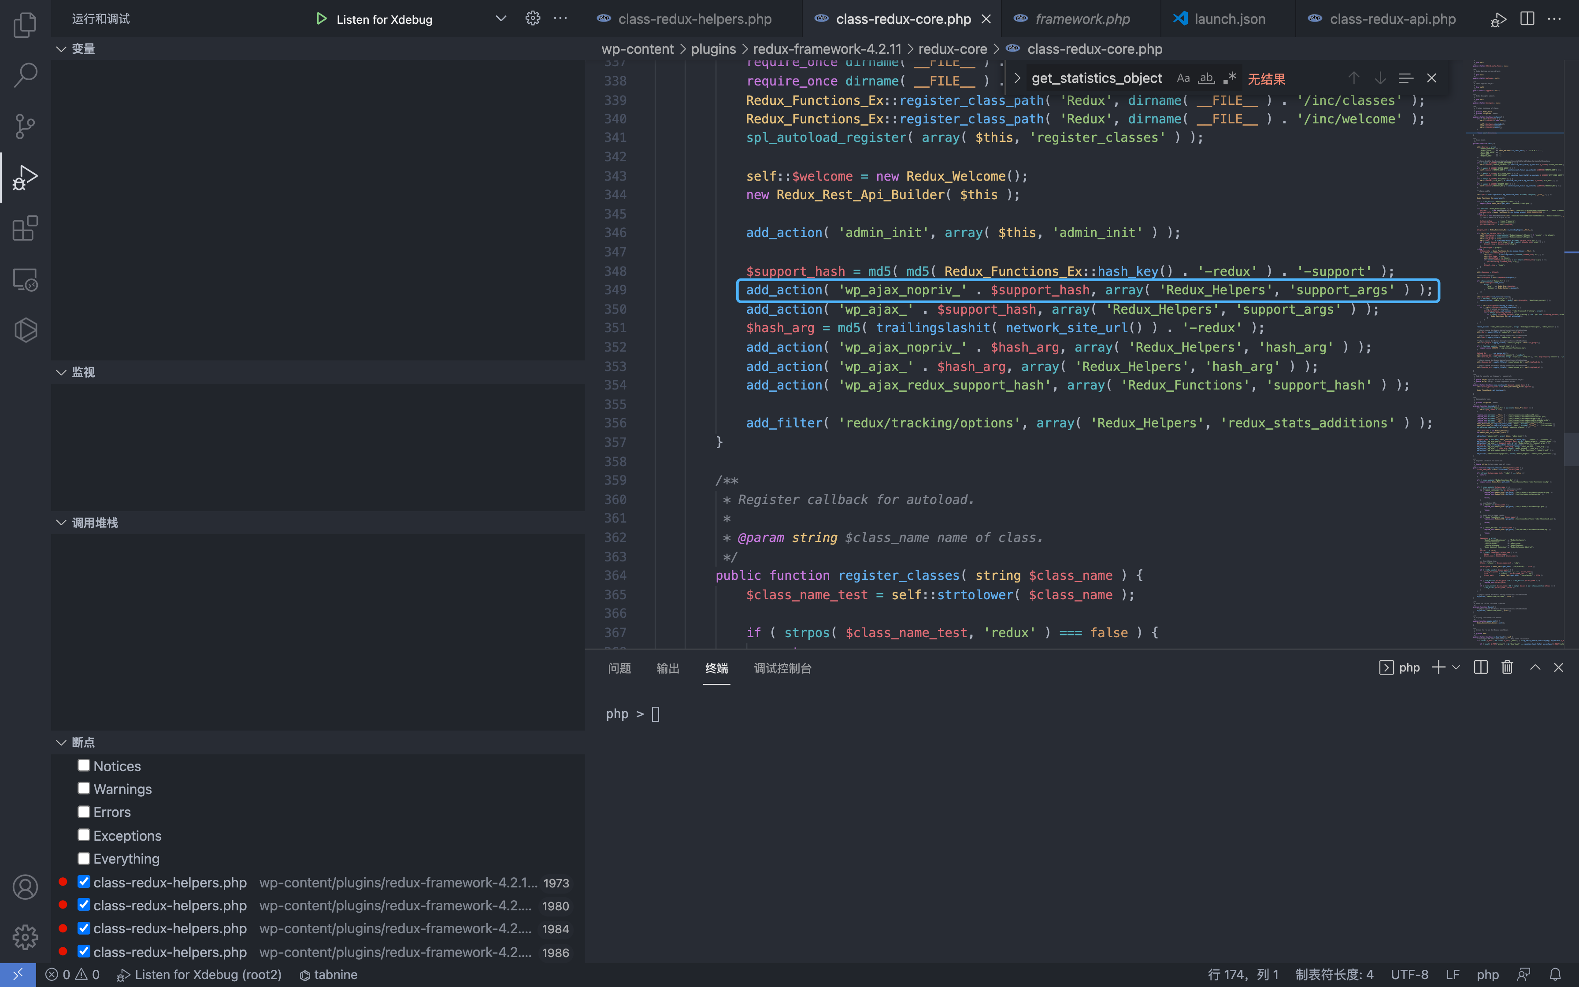Viewport: 1579px width, 987px height.
Task: Open the Source Control view icon
Action: (x=25, y=126)
